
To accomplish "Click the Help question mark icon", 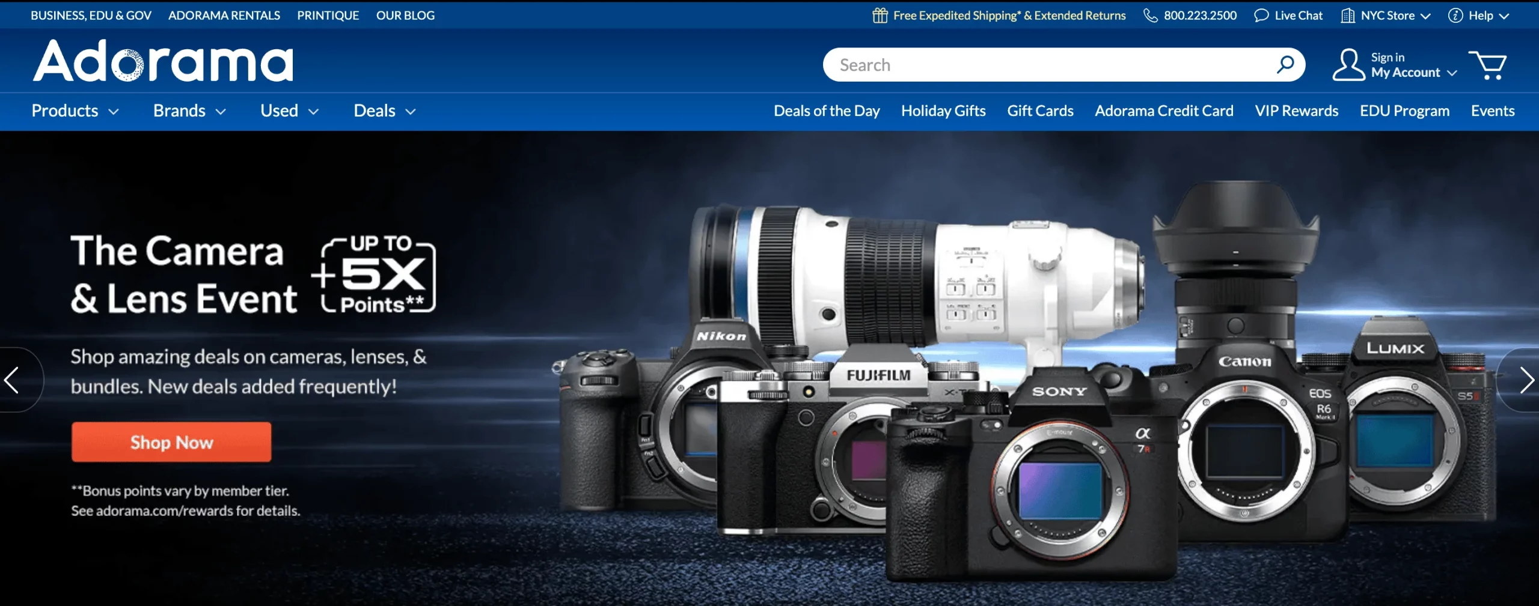I will (1455, 15).
